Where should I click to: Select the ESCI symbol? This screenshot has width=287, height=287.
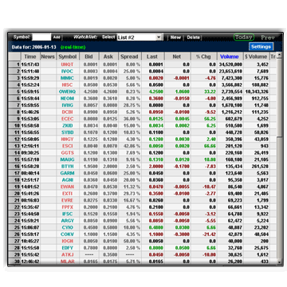[67, 146]
